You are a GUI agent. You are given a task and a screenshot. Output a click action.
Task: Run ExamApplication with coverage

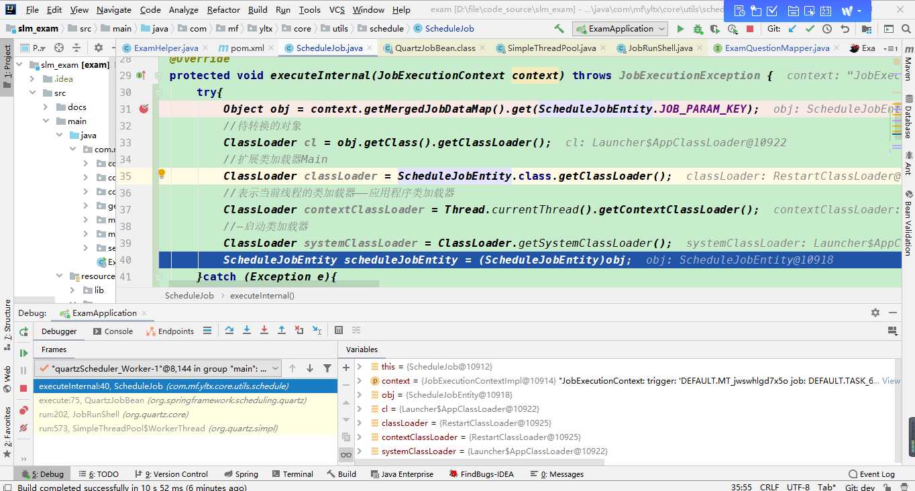pos(715,29)
